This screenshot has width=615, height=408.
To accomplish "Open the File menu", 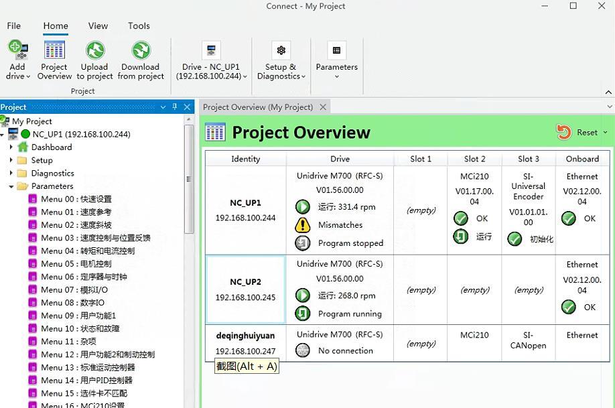I will pos(14,26).
